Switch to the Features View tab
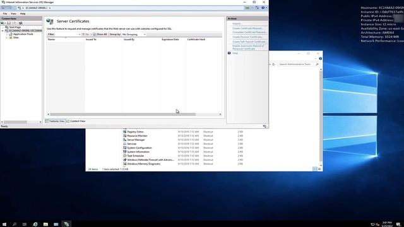404x227 pixels. click(x=55, y=121)
